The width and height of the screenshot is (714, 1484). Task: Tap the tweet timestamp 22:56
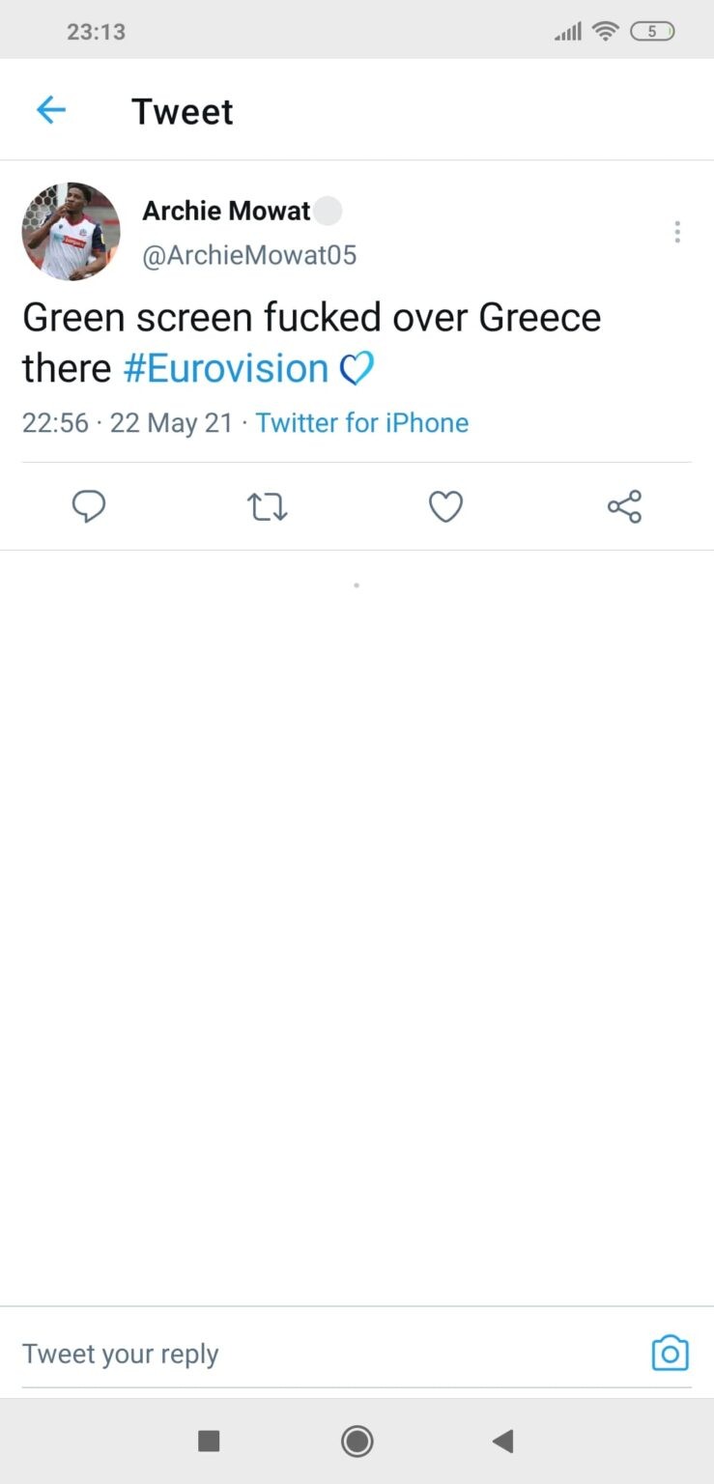coord(55,422)
